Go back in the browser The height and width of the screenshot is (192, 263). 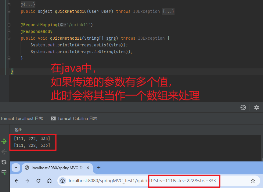click(16, 181)
